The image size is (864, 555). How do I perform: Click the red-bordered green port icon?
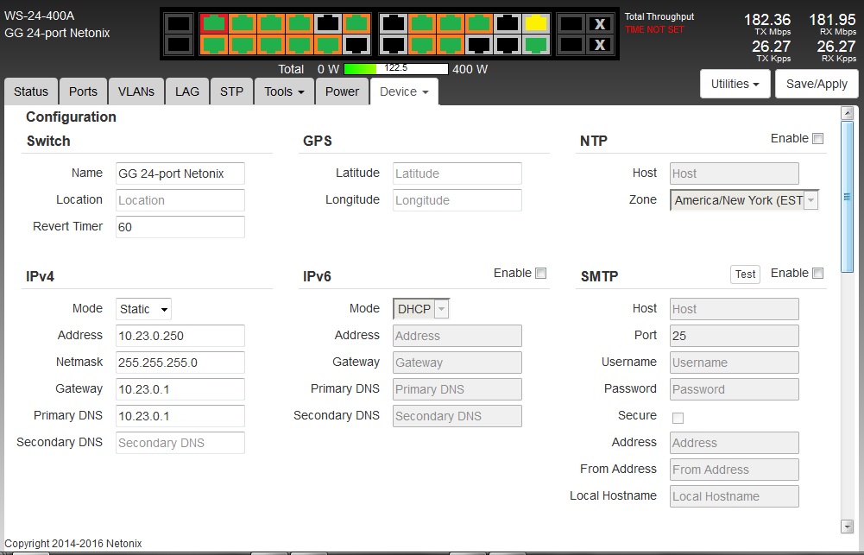214,23
